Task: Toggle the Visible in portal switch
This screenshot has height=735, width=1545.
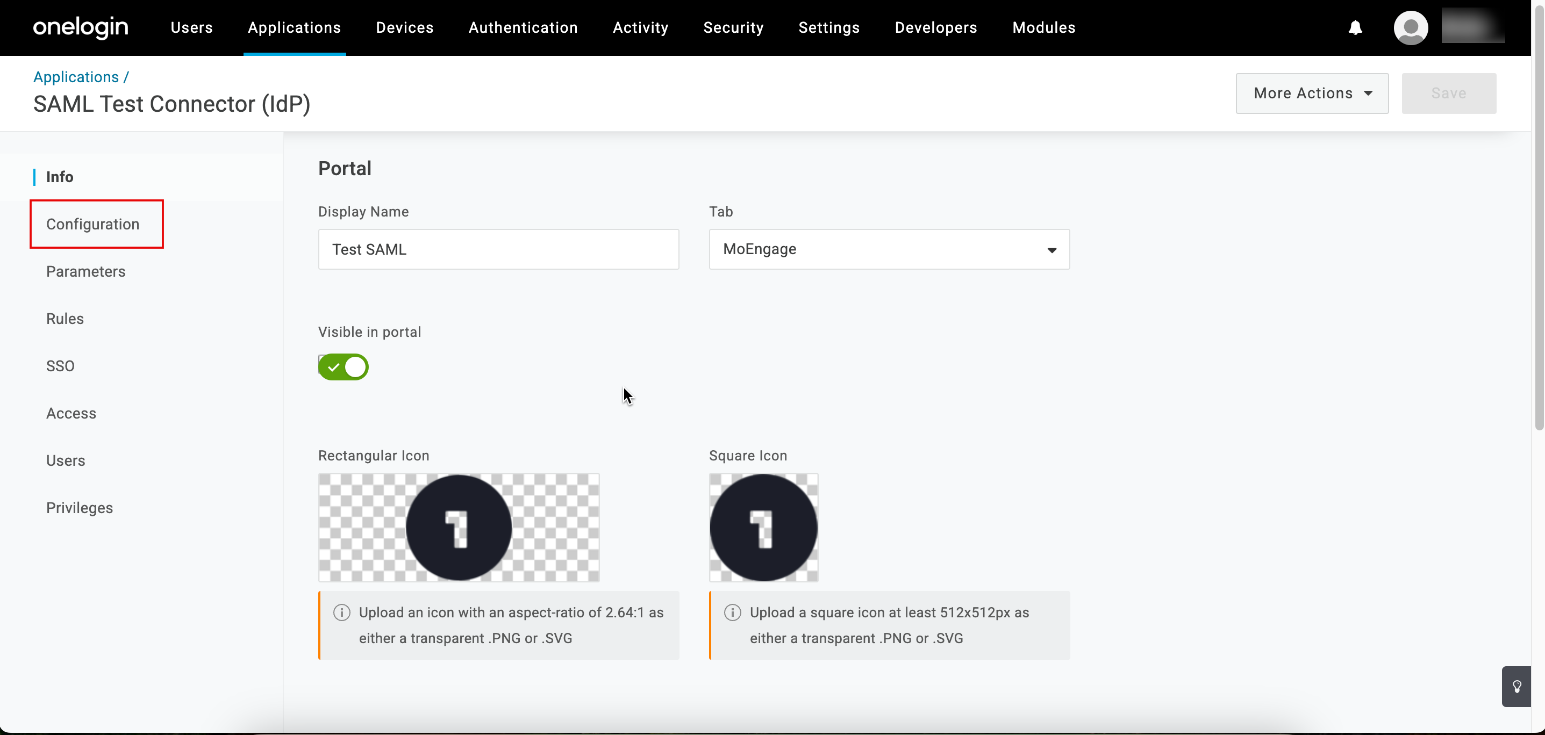Action: pyautogui.click(x=343, y=367)
